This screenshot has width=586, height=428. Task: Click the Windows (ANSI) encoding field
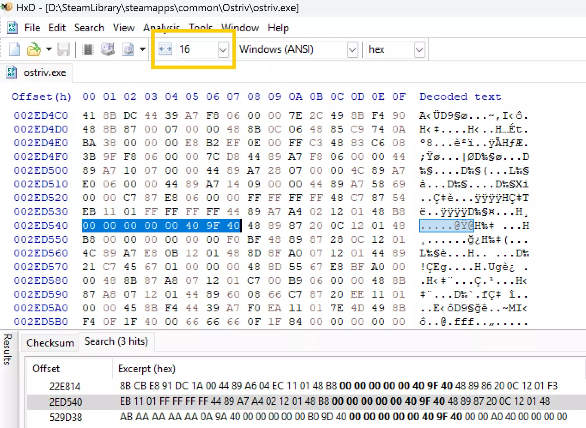point(292,50)
